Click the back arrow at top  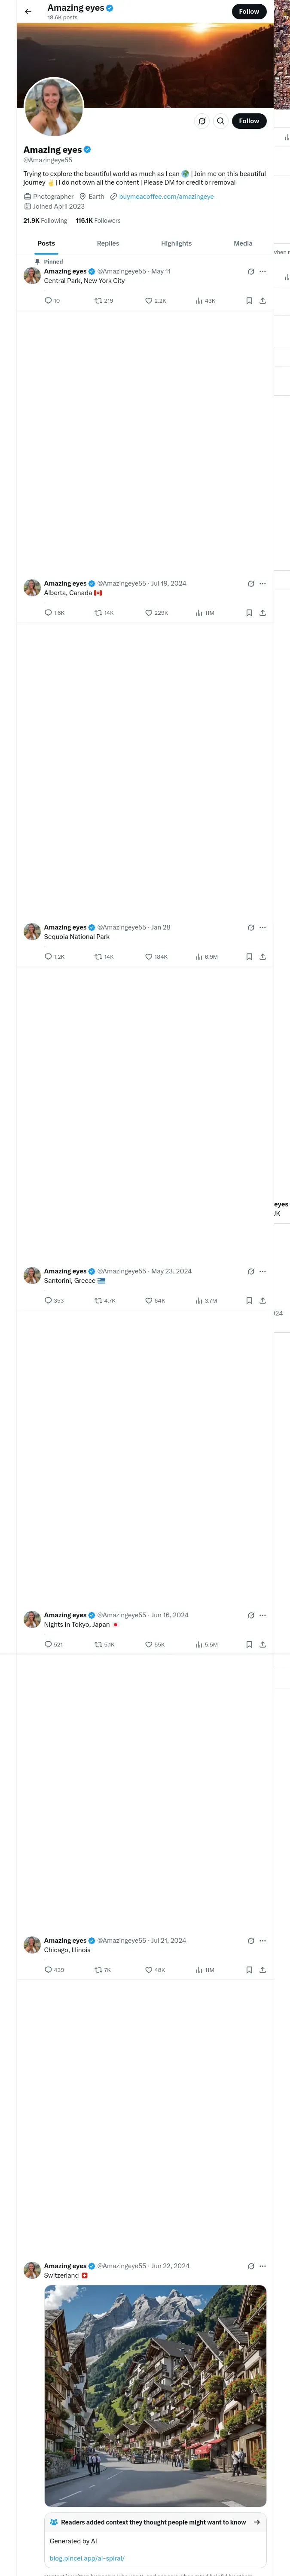pos(28,12)
